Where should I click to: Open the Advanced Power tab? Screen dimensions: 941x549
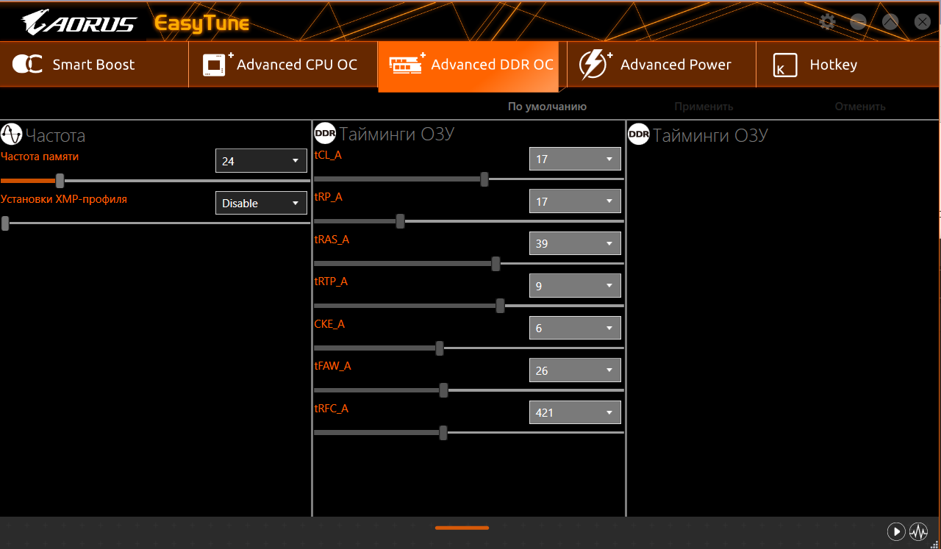coord(661,65)
